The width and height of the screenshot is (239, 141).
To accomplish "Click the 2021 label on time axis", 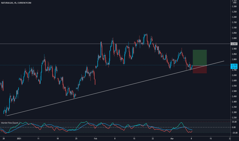I will coord(19,138).
